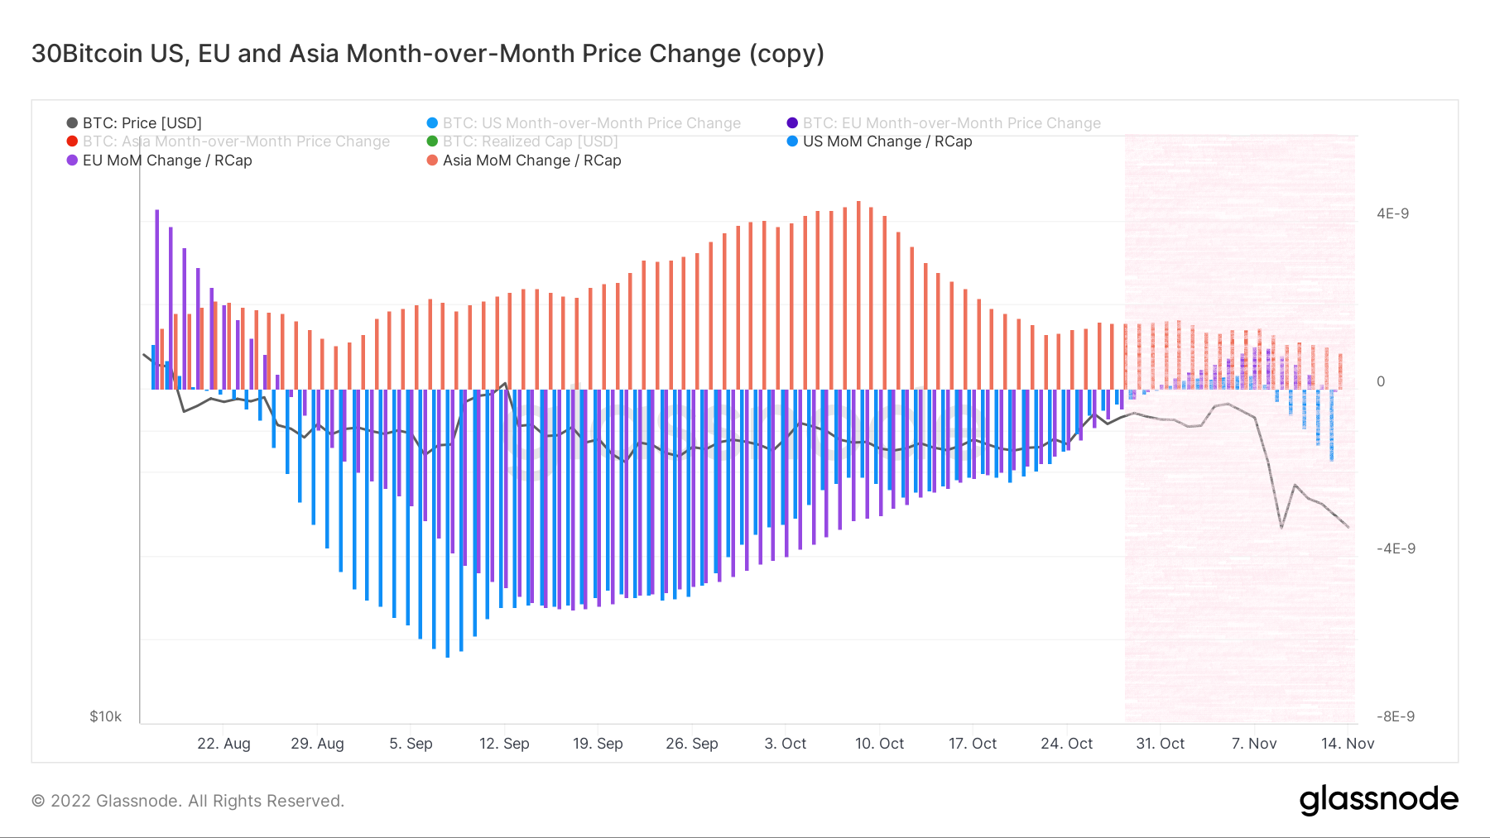Screen dimensions: 1490x838
Task: Click the gray BTC Price legend dot
Action: (x=72, y=123)
